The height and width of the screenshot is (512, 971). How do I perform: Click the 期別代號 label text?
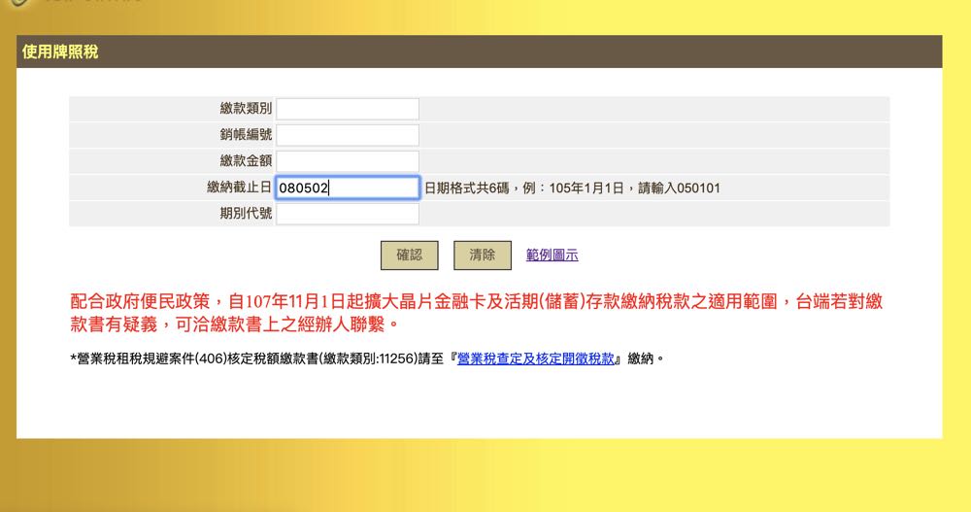[x=246, y=213]
